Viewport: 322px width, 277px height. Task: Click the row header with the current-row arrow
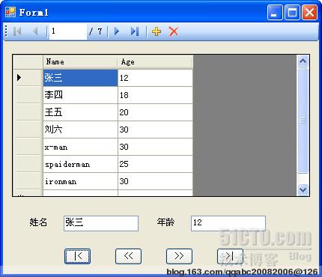pos(28,78)
